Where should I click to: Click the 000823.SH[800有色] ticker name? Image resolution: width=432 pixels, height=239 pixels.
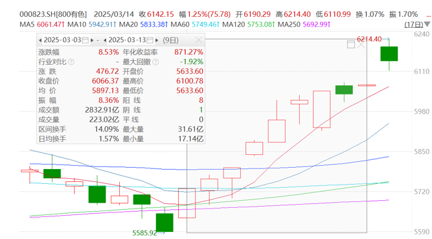[53, 14]
